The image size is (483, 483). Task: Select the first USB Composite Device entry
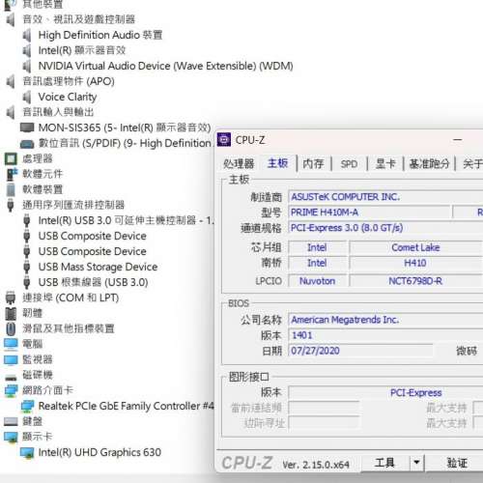(x=92, y=236)
